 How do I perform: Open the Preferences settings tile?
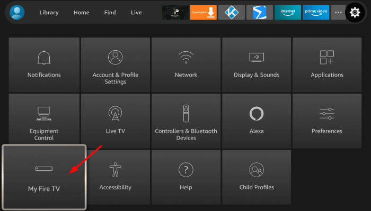pos(327,121)
